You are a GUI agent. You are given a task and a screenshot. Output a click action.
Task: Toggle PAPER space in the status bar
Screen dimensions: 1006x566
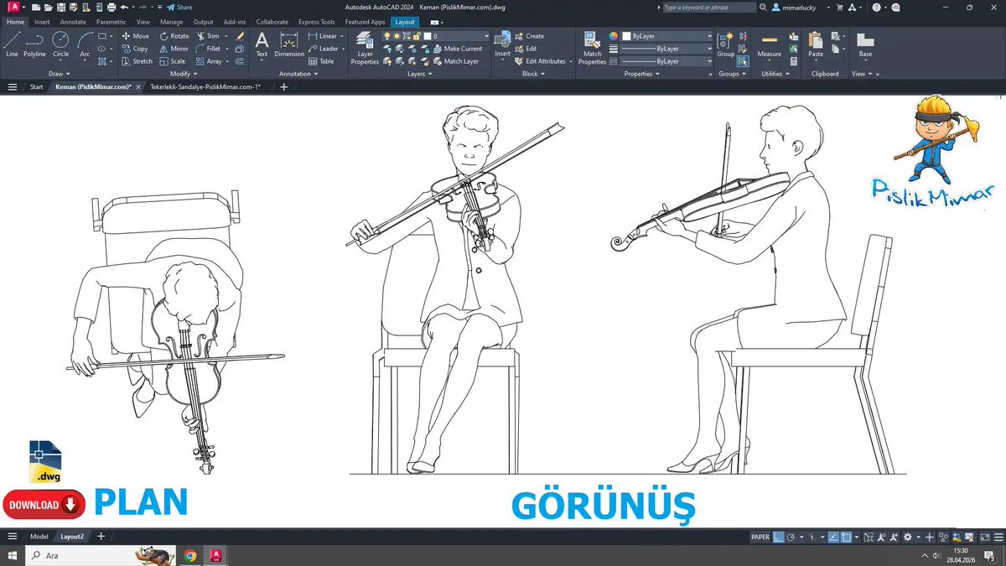[x=760, y=537]
